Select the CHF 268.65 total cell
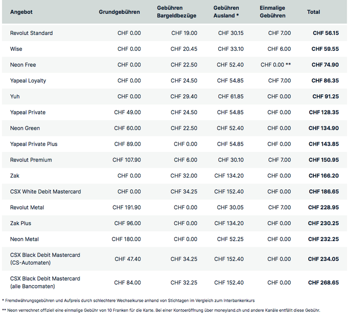 [324, 283]
